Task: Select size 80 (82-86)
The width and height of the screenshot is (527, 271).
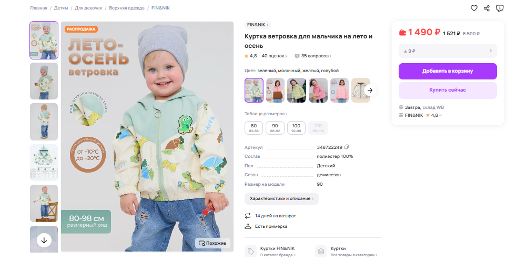Action: click(254, 127)
